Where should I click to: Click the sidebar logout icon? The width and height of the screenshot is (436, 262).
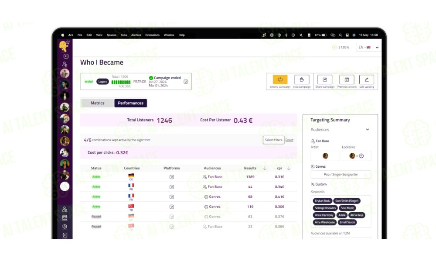pyautogui.click(x=65, y=235)
